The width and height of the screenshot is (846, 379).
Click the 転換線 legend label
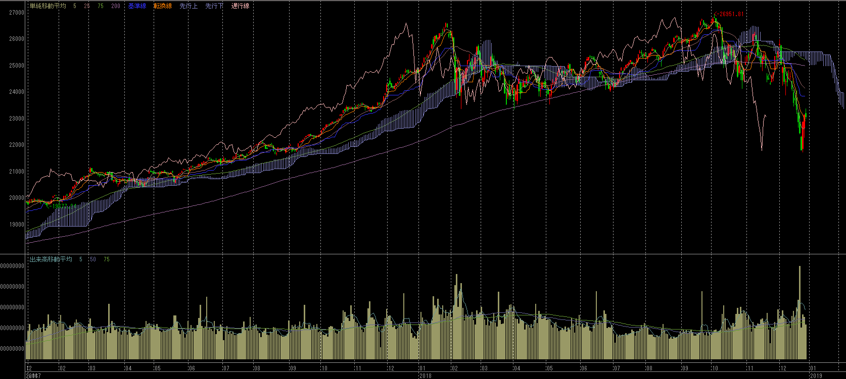pos(163,6)
